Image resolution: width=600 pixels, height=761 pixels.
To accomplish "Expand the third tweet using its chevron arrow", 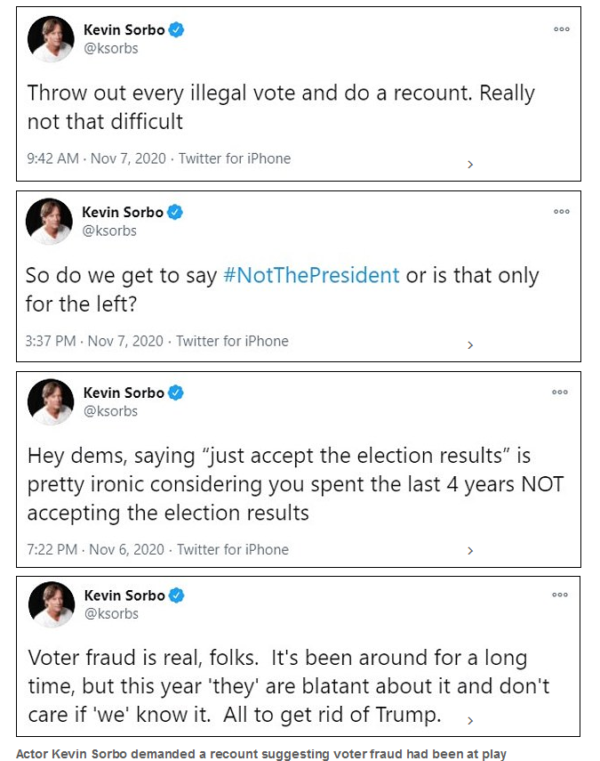I will pyautogui.click(x=470, y=555).
